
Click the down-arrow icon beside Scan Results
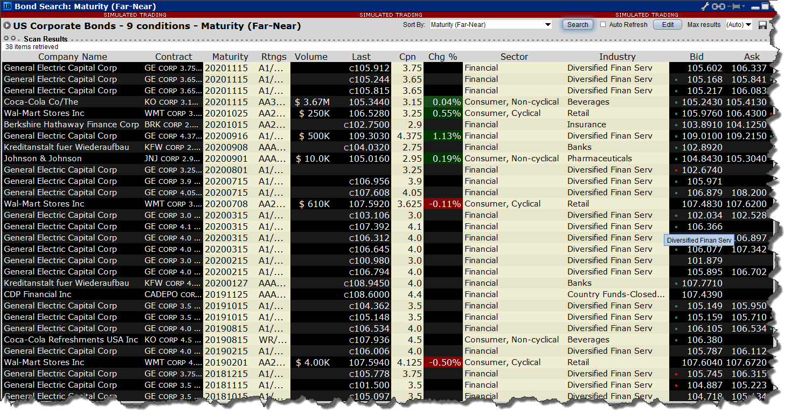(12, 38)
